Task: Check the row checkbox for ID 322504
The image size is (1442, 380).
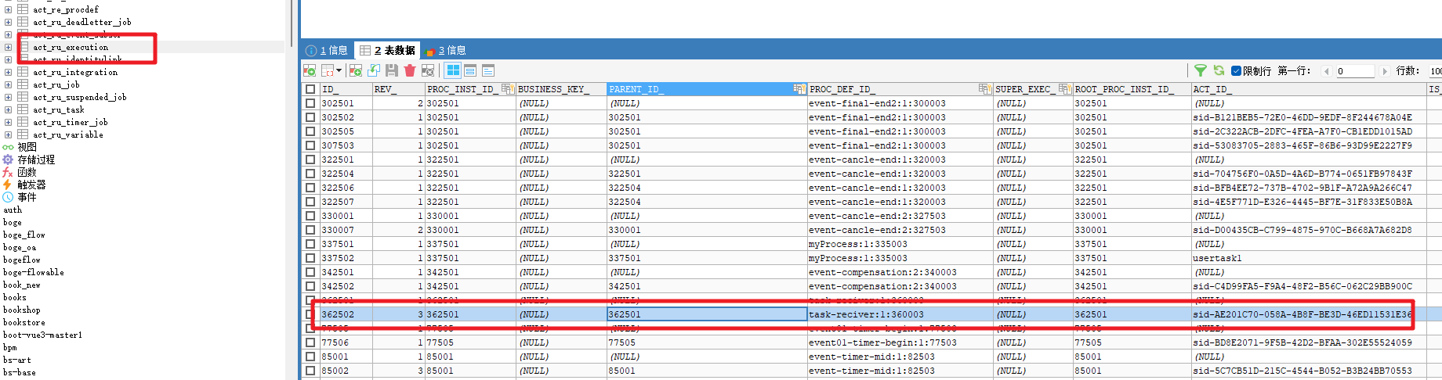Action: click(310, 174)
